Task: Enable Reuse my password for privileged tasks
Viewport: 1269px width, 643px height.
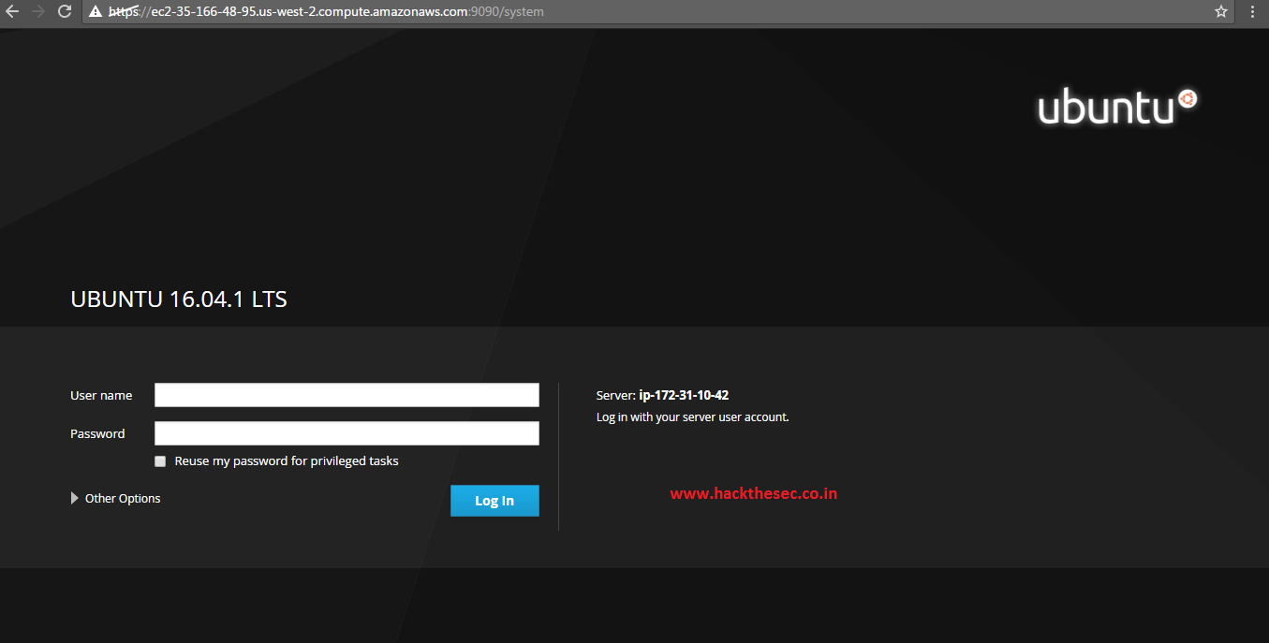Action: click(x=160, y=461)
